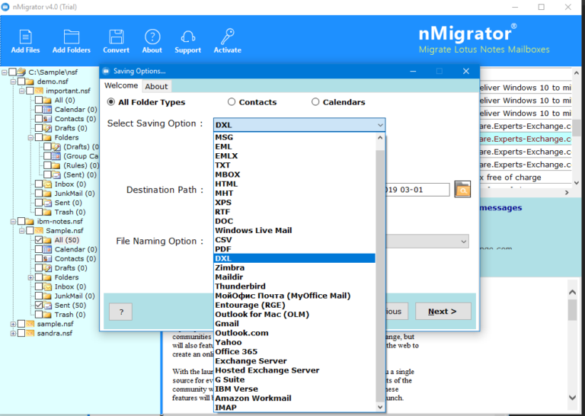Open the Select Saving Option DXL combo box
The height and width of the screenshot is (416, 585).
(299, 125)
